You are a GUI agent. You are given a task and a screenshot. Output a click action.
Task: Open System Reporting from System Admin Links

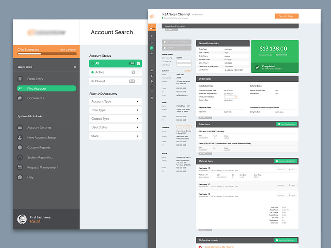[40, 157]
